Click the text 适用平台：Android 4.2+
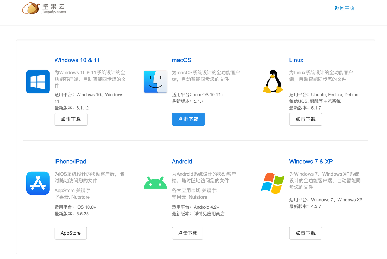The width and height of the screenshot is (387, 259). click(195, 207)
